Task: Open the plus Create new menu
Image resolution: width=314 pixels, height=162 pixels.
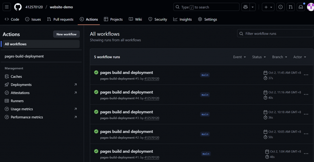Action: tap(268, 7)
